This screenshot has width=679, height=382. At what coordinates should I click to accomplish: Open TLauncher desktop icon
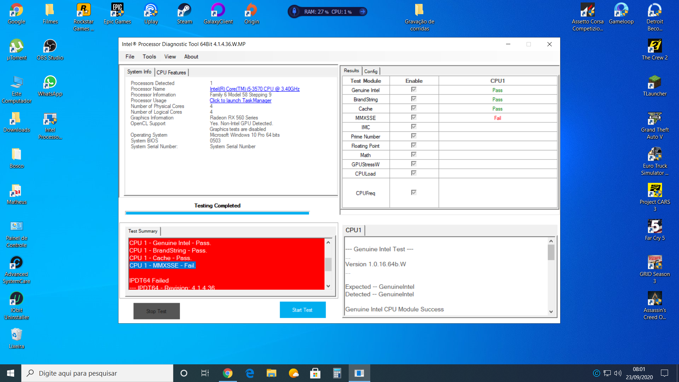pyautogui.click(x=655, y=86)
